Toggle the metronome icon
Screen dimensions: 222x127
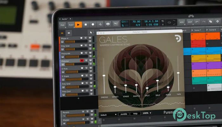(163, 24)
